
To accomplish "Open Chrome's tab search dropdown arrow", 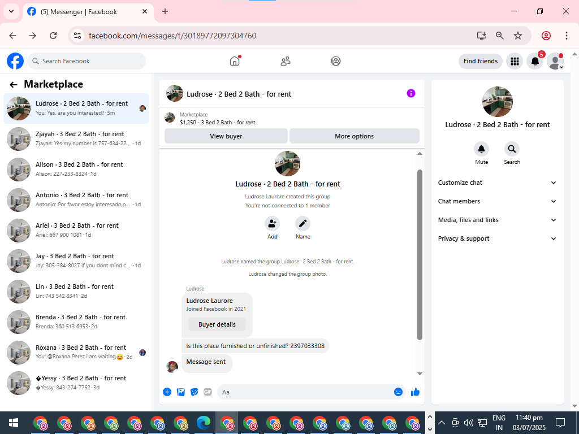I will (x=11, y=11).
